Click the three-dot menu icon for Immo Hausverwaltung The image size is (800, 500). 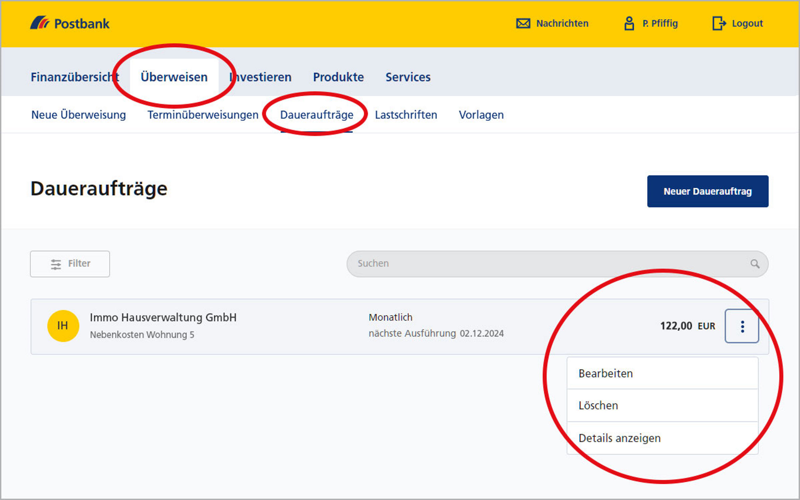tap(742, 326)
